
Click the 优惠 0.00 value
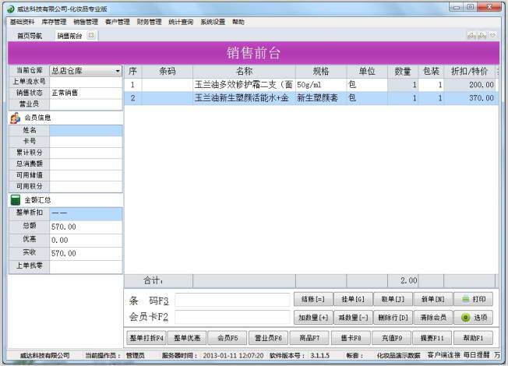(86, 240)
